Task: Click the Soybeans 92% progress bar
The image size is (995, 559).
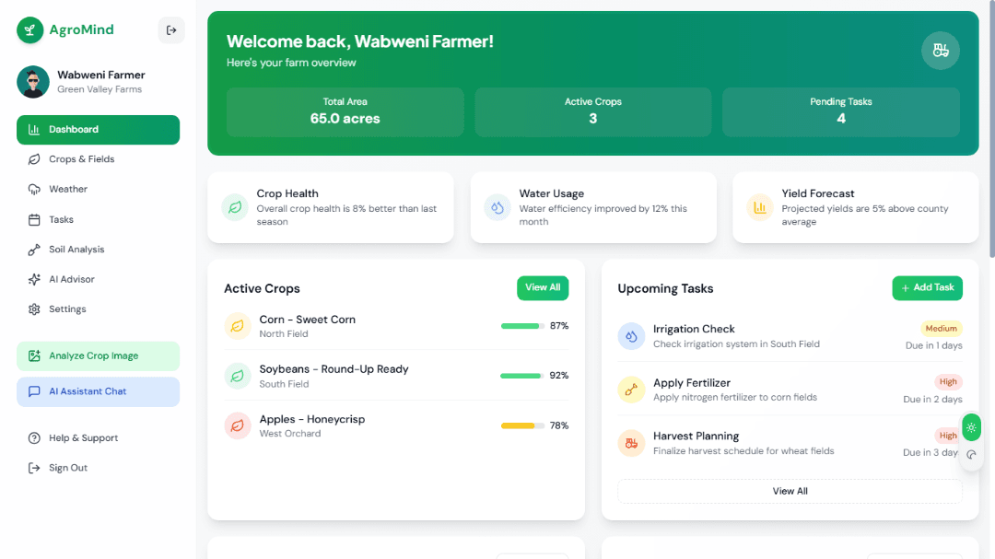Action: click(x=521, y=376)
